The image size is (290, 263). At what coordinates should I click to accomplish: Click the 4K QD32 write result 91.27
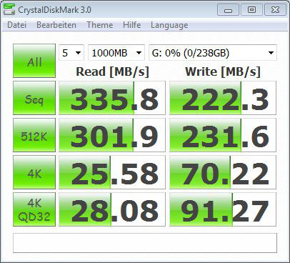223,209
